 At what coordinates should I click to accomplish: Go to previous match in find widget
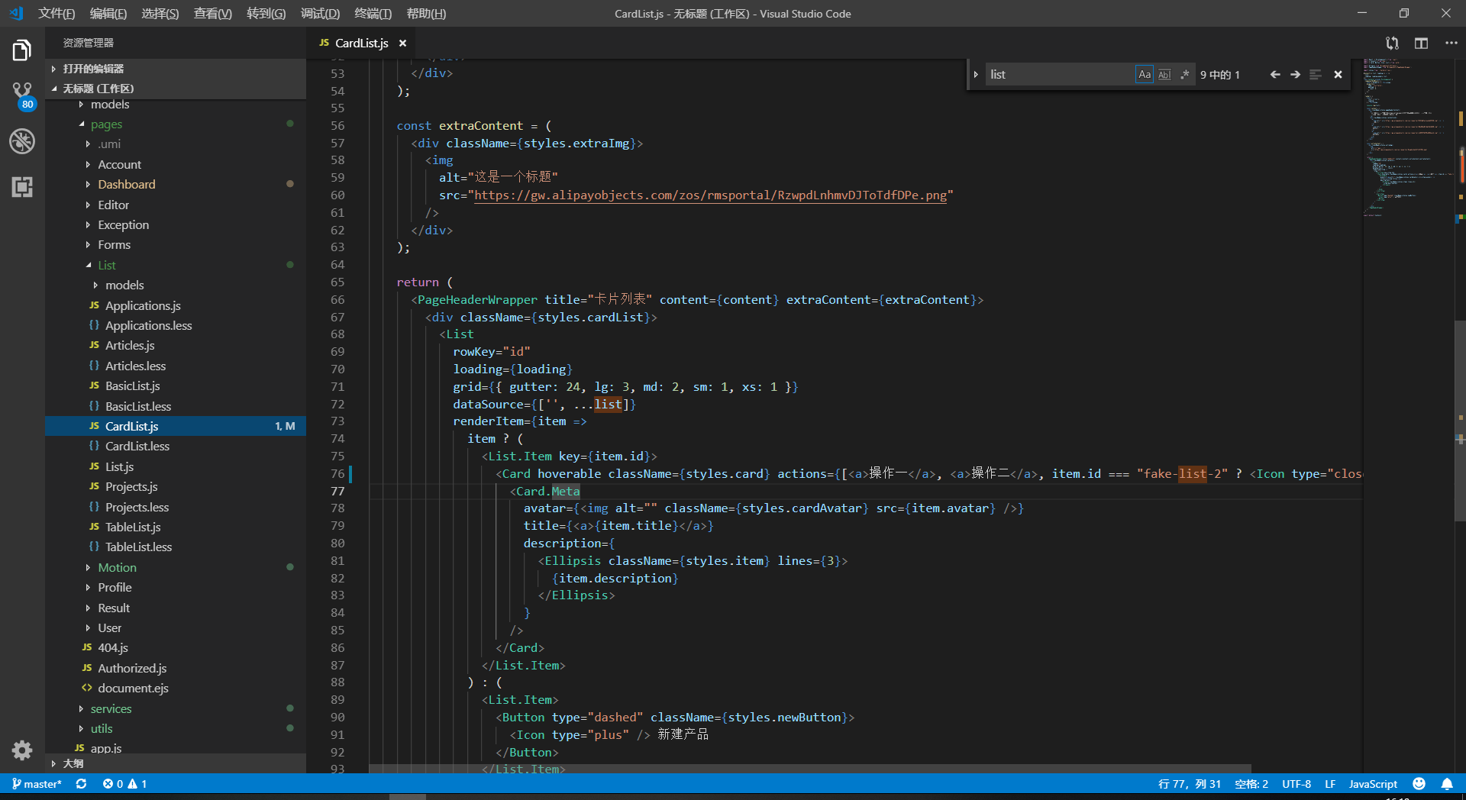click(1274, 75)
